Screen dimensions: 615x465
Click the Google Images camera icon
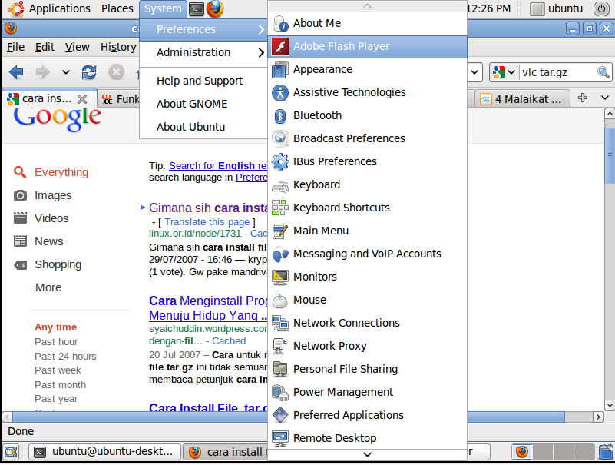coord(20,195)
